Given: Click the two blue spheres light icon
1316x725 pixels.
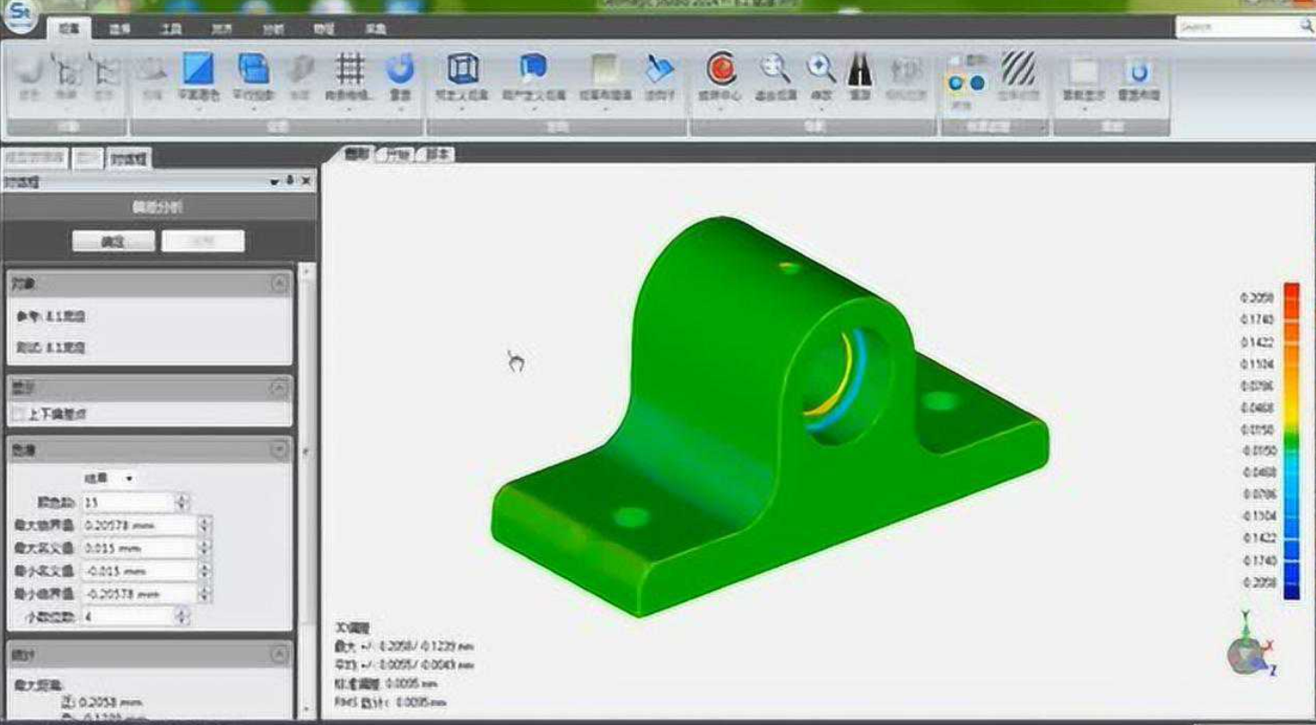Looking at the screenshot, I should click(966, 83).
